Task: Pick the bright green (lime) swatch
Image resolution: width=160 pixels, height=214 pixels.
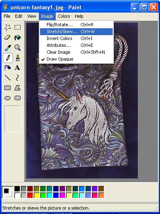Action: click(43, 195)
